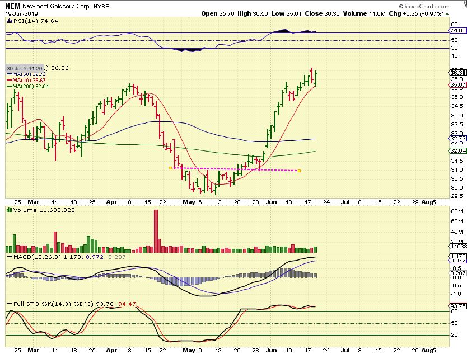Click the 36.36 last price tag on axis
Viewport: 467px width, 354px height.
click(458, 73)
